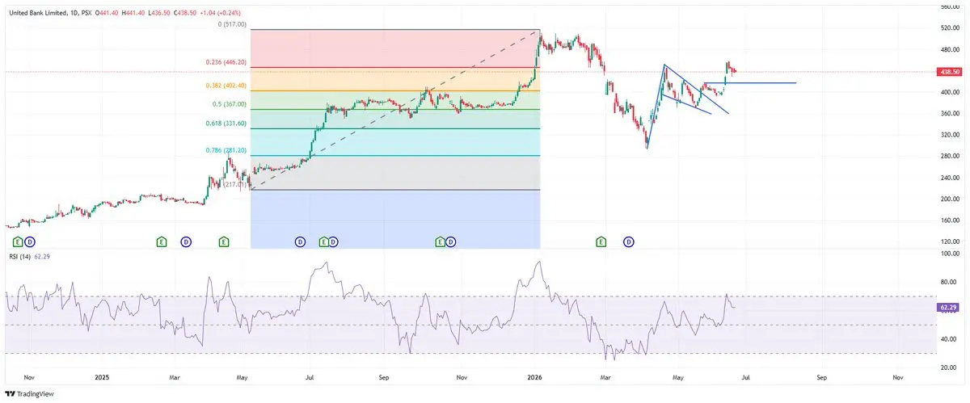Image resolution: width=970 pixels, height=403 pixels.
Task: Click the 360.00 price axis label
Action: click(x=950, y=114)
